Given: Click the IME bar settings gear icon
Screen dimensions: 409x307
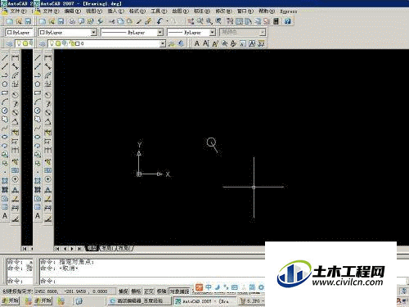Looking at the screenshot, I should (261, 287).
